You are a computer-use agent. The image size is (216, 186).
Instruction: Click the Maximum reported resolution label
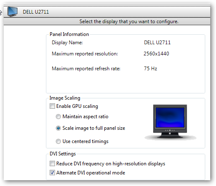85,54
